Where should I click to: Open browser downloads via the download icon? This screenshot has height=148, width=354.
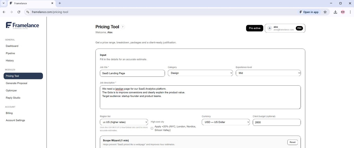click(335, 12)
